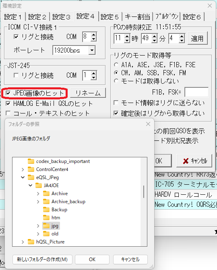Select the old folder icon
This screenshot has height=270, width=217.
click(46, 234)
